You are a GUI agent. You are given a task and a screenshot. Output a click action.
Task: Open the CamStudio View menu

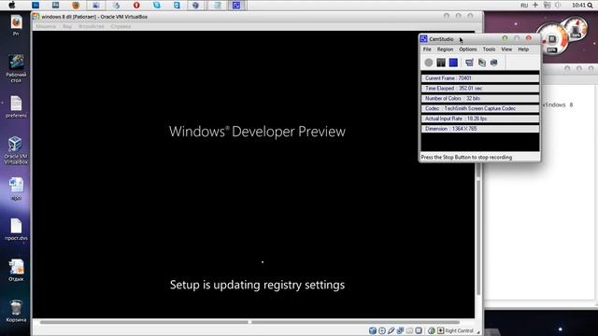tap(506, 49)
